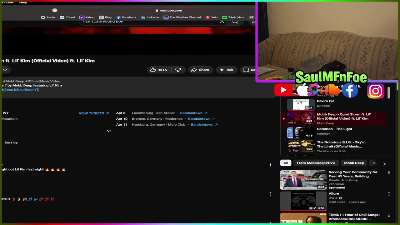The width and height of the screenshot is (400, 225).
Task: Open Bandsintown link for Hamburg show
Action: coord(204,124)
